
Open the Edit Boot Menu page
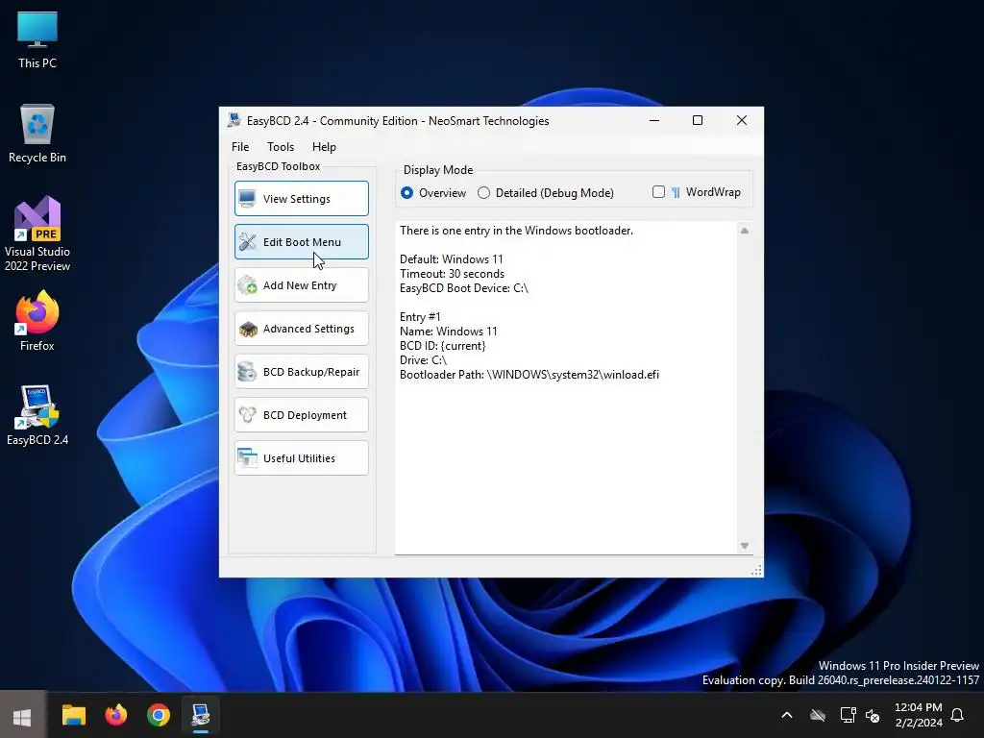tap(301, 241)
